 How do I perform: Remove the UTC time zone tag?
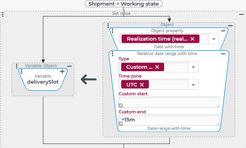[142, 84]
